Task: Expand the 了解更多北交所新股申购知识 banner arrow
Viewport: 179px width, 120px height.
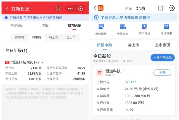Action: (x=174, y=17)
